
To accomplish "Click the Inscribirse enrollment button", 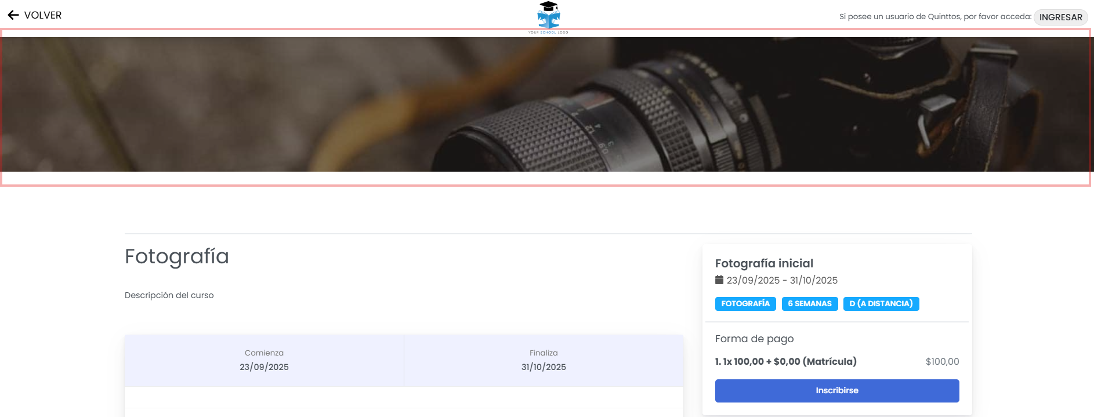I will point(836,390).
